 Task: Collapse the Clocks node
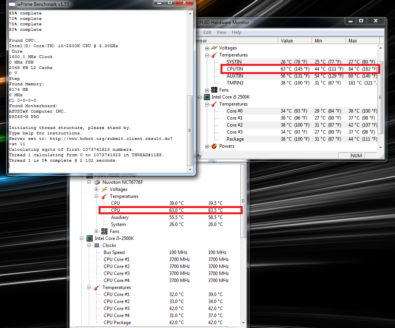point(89,245)
